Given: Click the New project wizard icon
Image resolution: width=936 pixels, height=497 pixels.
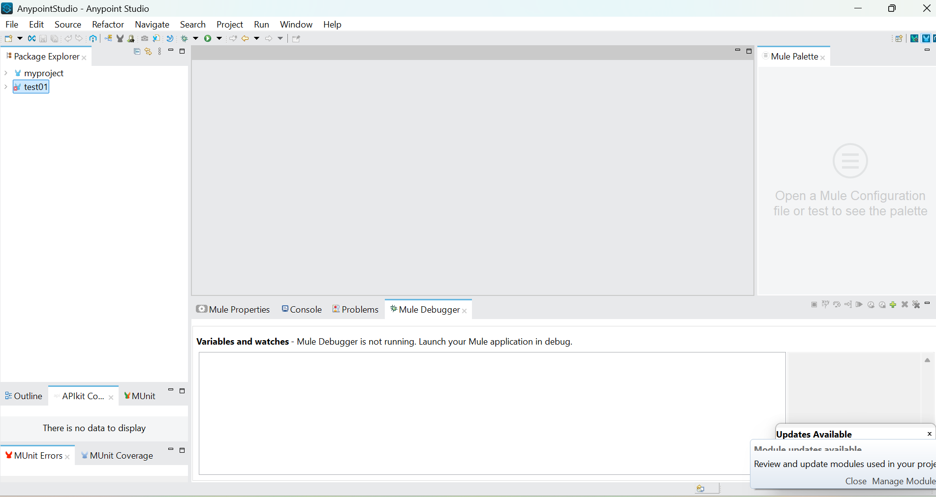Looking at the screenshot, I should pos(8,38).
